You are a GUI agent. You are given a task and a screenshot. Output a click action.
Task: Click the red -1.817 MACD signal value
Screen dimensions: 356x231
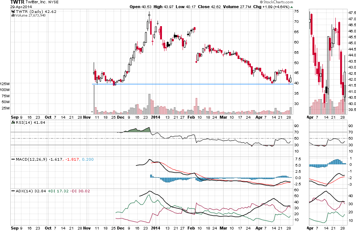pos(72,160)
